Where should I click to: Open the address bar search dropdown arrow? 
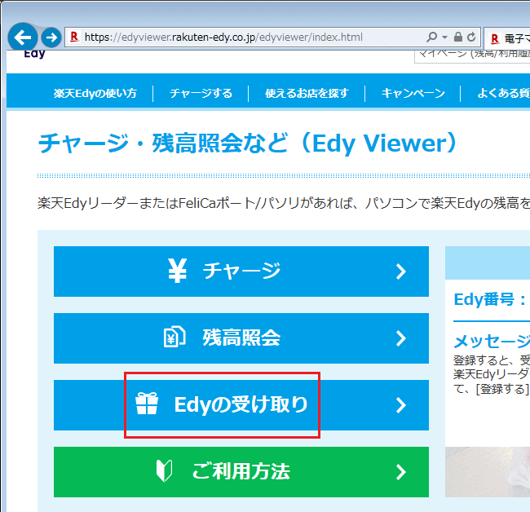445,38
